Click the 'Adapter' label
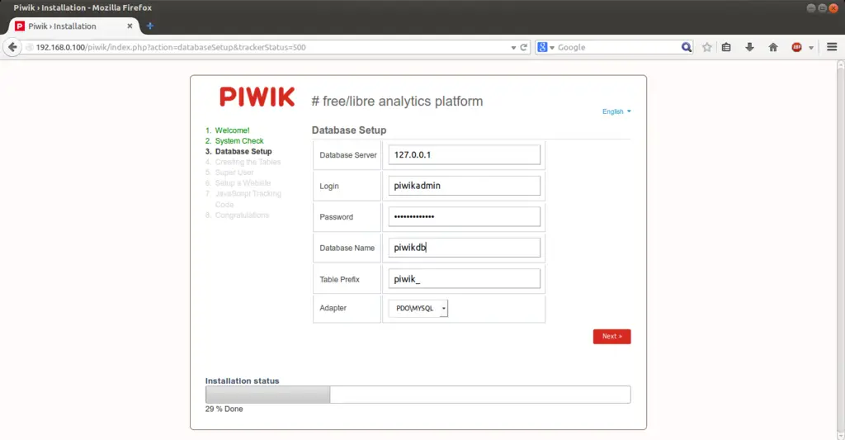 click(x=333, y=308)
